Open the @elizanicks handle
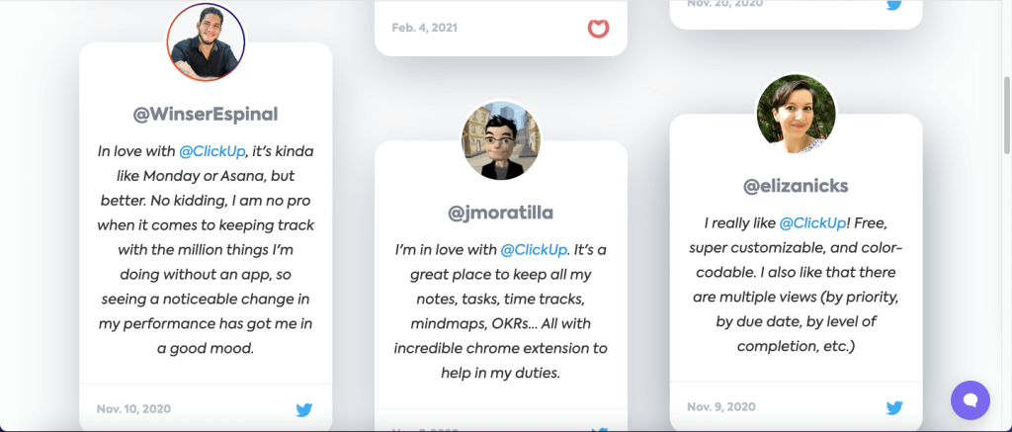Image resolution: width=1012 pixels, height=432 pixels. (796, 186)
